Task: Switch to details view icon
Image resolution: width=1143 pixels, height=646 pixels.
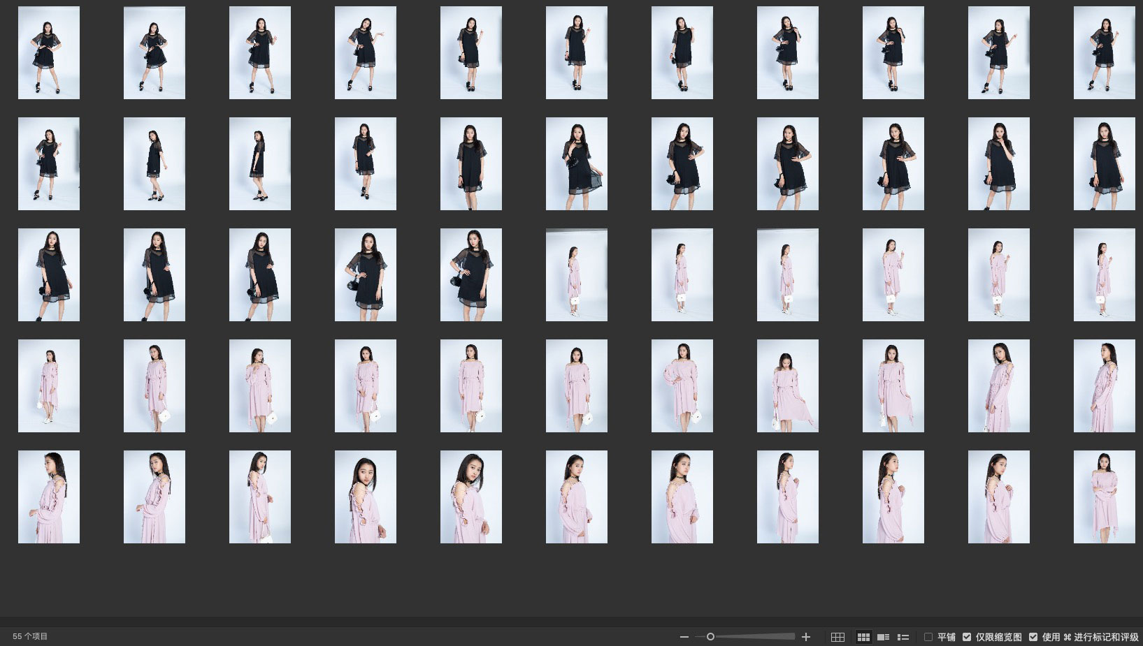Action: click(x=884, y=637)
